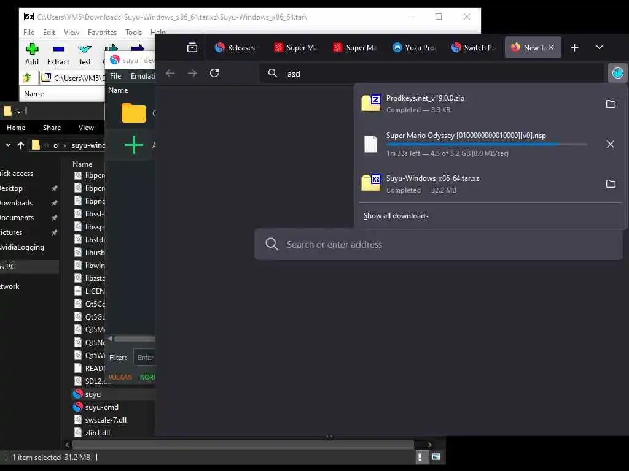This screenshot has height=471, width=629.
Task: Switch to the first Super Ma tab
Action: tap(295, 47)
